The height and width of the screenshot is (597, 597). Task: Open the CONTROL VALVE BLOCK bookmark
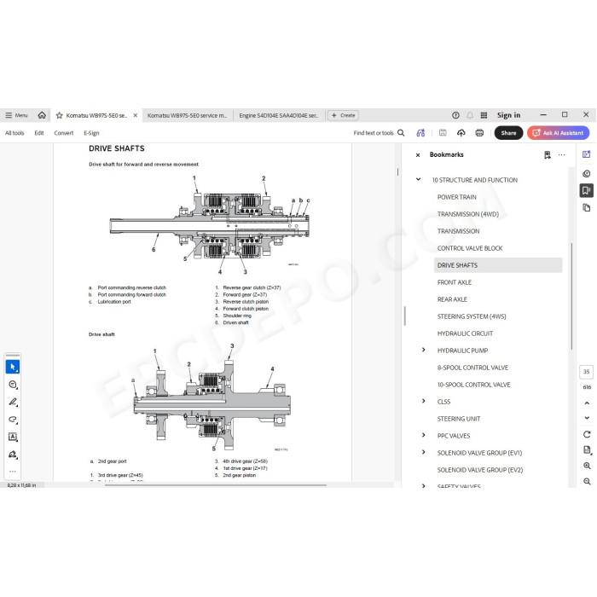470,248
